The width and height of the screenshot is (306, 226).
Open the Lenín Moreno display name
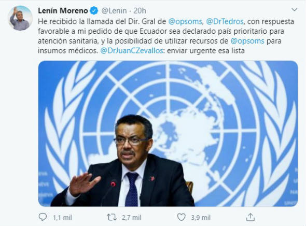[63, 11]
